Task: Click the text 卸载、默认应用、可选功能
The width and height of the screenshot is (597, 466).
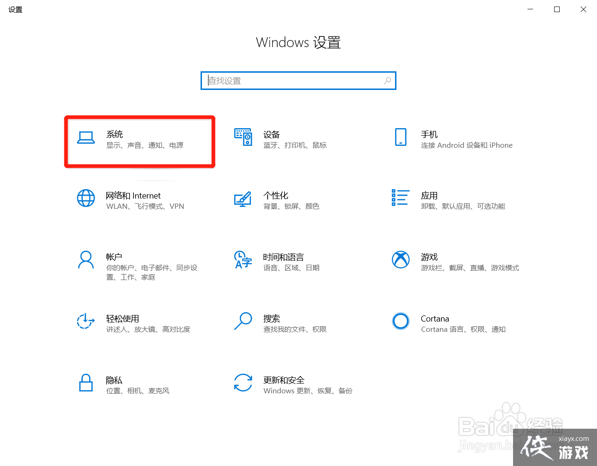Action: pyautogui.click(x=463, y=206)
